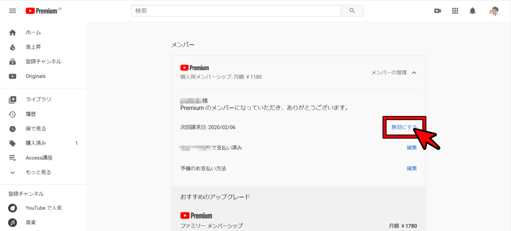The height and width of the screenshot is (231, 511).
Task: Click 予備のお支払い方法 text
Action: coord(203,168)
